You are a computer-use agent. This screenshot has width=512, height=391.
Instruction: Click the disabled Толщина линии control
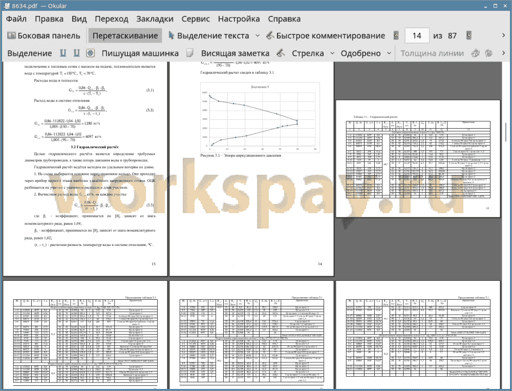[432, 53]
